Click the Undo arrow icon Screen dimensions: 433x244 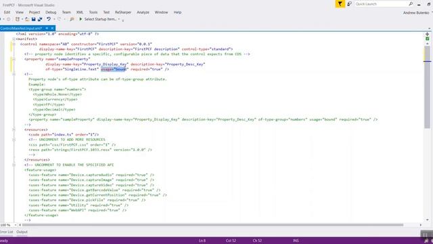pos(49,19)
